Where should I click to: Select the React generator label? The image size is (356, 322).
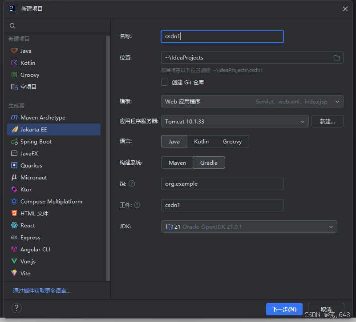pyautogui.click(x=28, y=226)
